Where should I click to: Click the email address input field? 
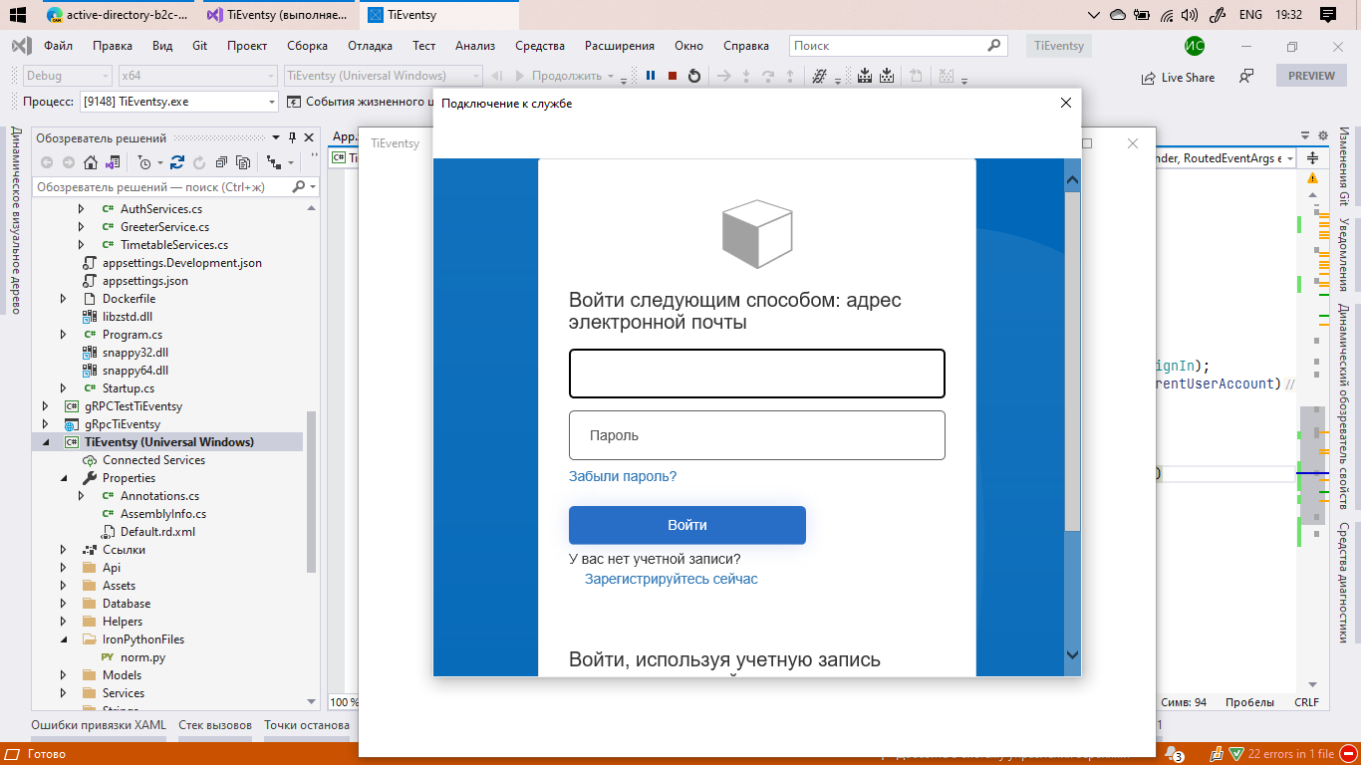(757, 374)
